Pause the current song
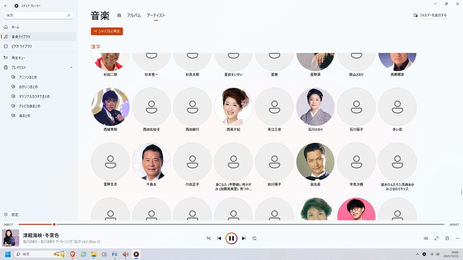This screenshot has width=463, height=260. (231, 238)
